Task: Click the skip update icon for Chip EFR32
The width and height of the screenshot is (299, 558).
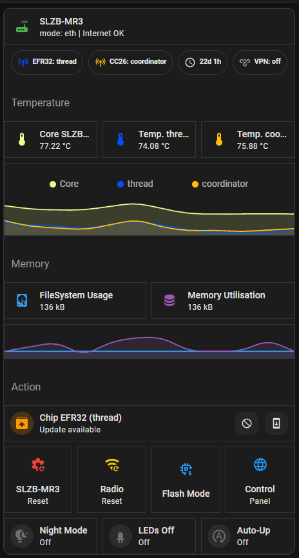Action: tap(247, 423)
